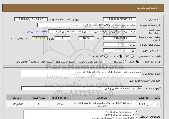Click the ردیف column header
The width and height of the screenshot is (169, 119).
point(157,98)
